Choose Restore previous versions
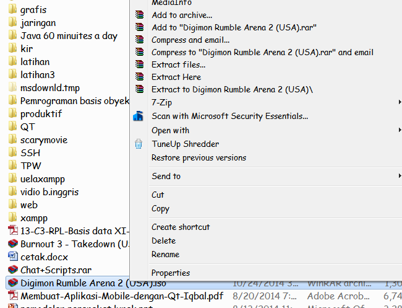The image size is (402, 308). pos(199,157)
